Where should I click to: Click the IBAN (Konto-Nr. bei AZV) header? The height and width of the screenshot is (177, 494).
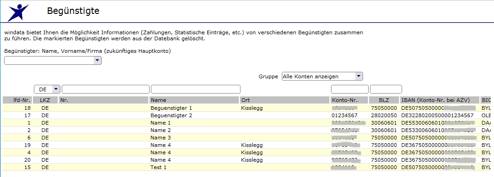click(x=440, y=100)
